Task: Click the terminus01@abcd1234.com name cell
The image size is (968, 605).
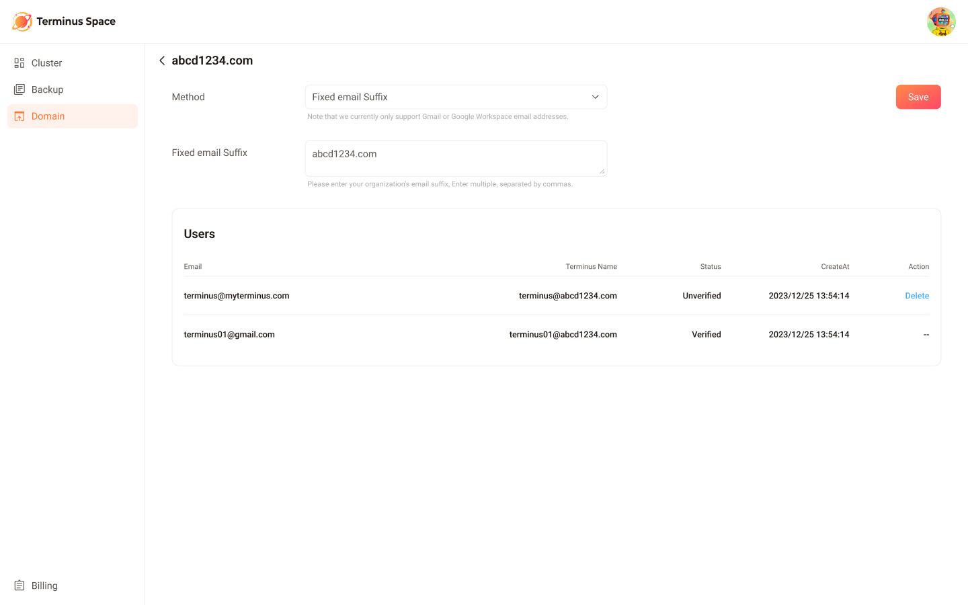Action: [563, 334]
